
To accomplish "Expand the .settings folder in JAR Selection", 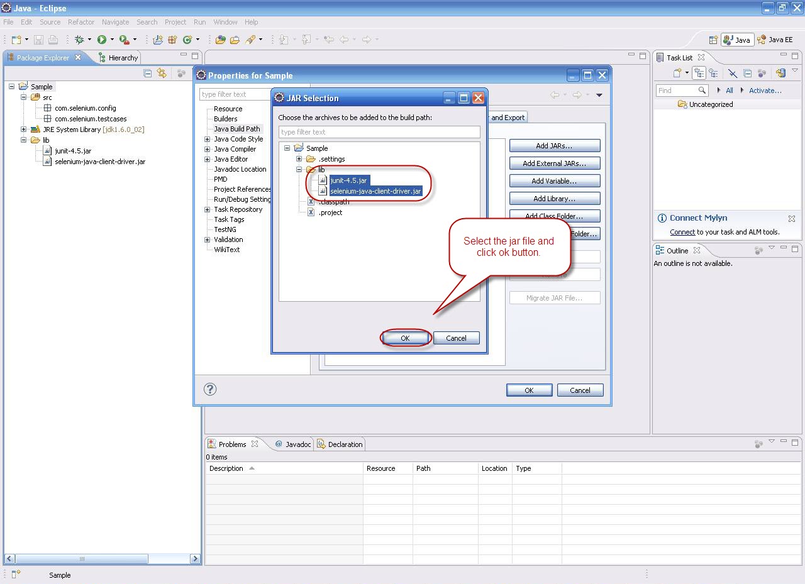I will click(x=298, y=159).
